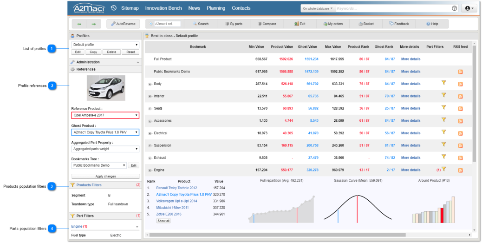This screenshot has width=482, height=243.
Task: Open Contacts menu
Action: tap(241, 8)
